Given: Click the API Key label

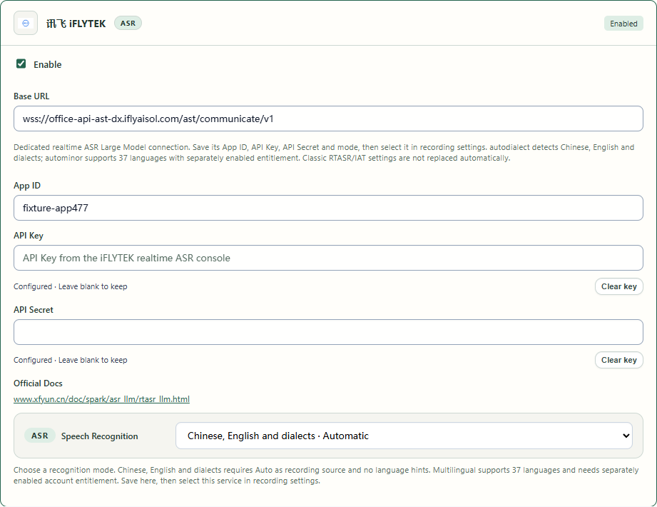Looking at the screenshot, I should pyautogui.click(x=28, y=236).
